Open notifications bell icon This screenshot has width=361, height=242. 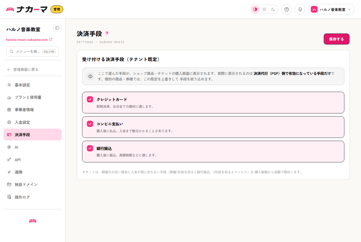point(300,9)
